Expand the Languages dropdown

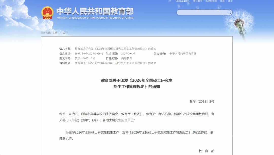(181, 1)
